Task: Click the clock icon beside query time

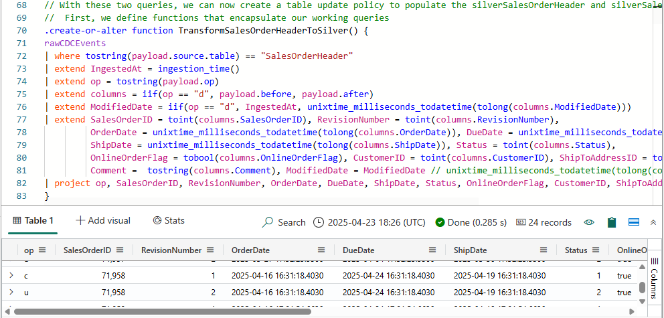Action: (319, 222)
